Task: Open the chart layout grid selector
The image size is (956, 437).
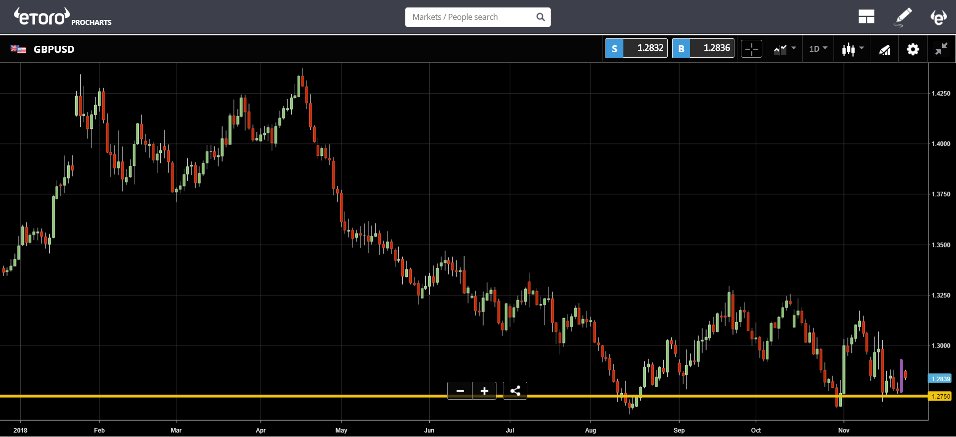Action: click(x=866, y=17)
